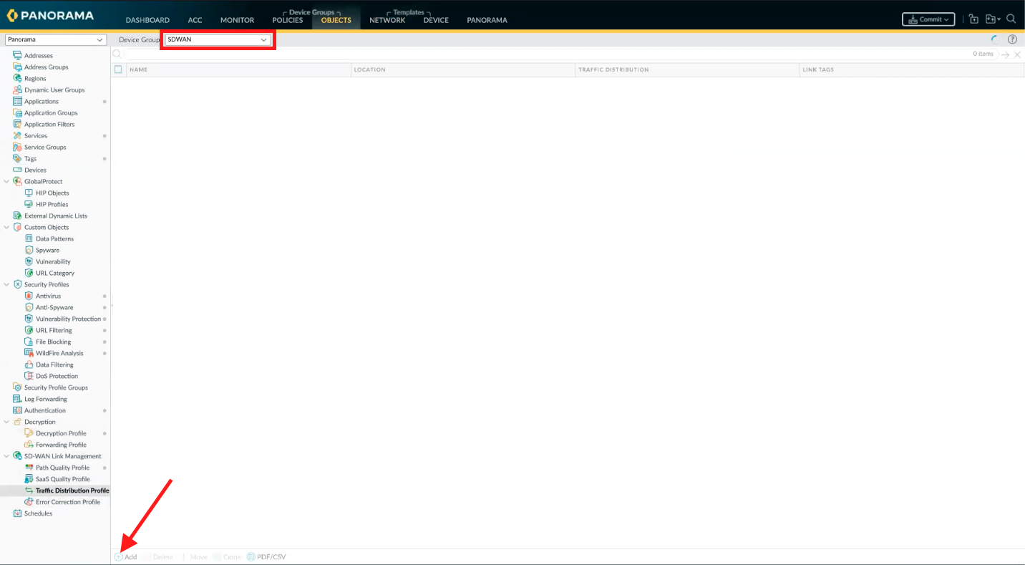Open the ACC tab

click(x=195, y=20)
